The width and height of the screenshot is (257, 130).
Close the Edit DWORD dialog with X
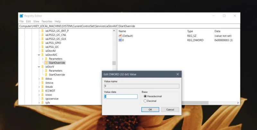click(x=178, y=74)
